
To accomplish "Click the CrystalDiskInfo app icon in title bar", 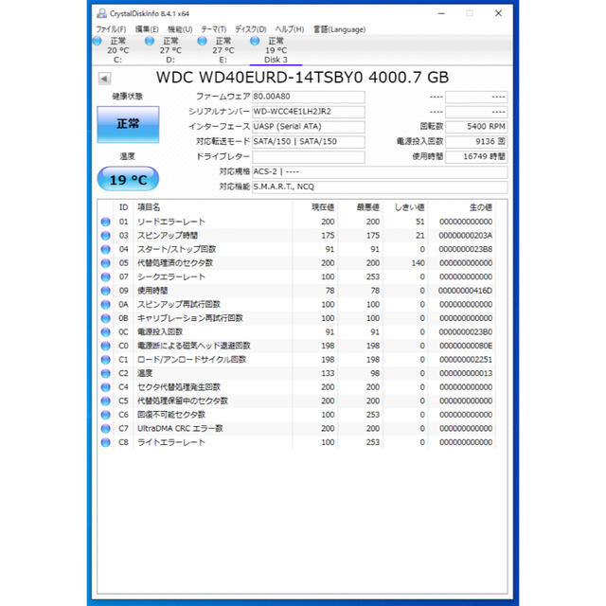I will [x=101, y=13].
